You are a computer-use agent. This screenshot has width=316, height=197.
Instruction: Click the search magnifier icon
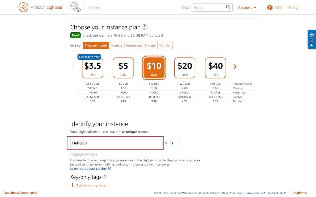pyautogui.click(x=228, y=7)
